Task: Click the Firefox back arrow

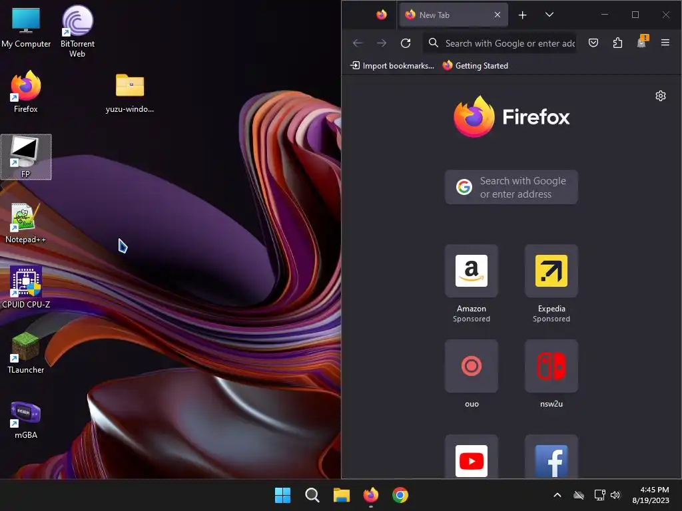Action: 358,43
